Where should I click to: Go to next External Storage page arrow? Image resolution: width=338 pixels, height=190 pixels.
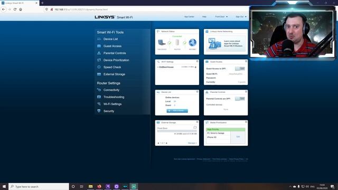pos(166,143)
